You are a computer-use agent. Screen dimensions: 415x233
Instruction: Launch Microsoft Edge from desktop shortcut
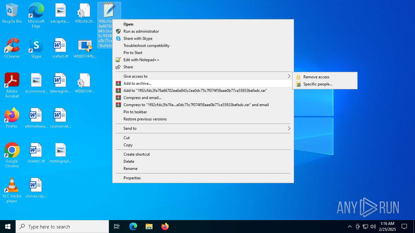36,15
